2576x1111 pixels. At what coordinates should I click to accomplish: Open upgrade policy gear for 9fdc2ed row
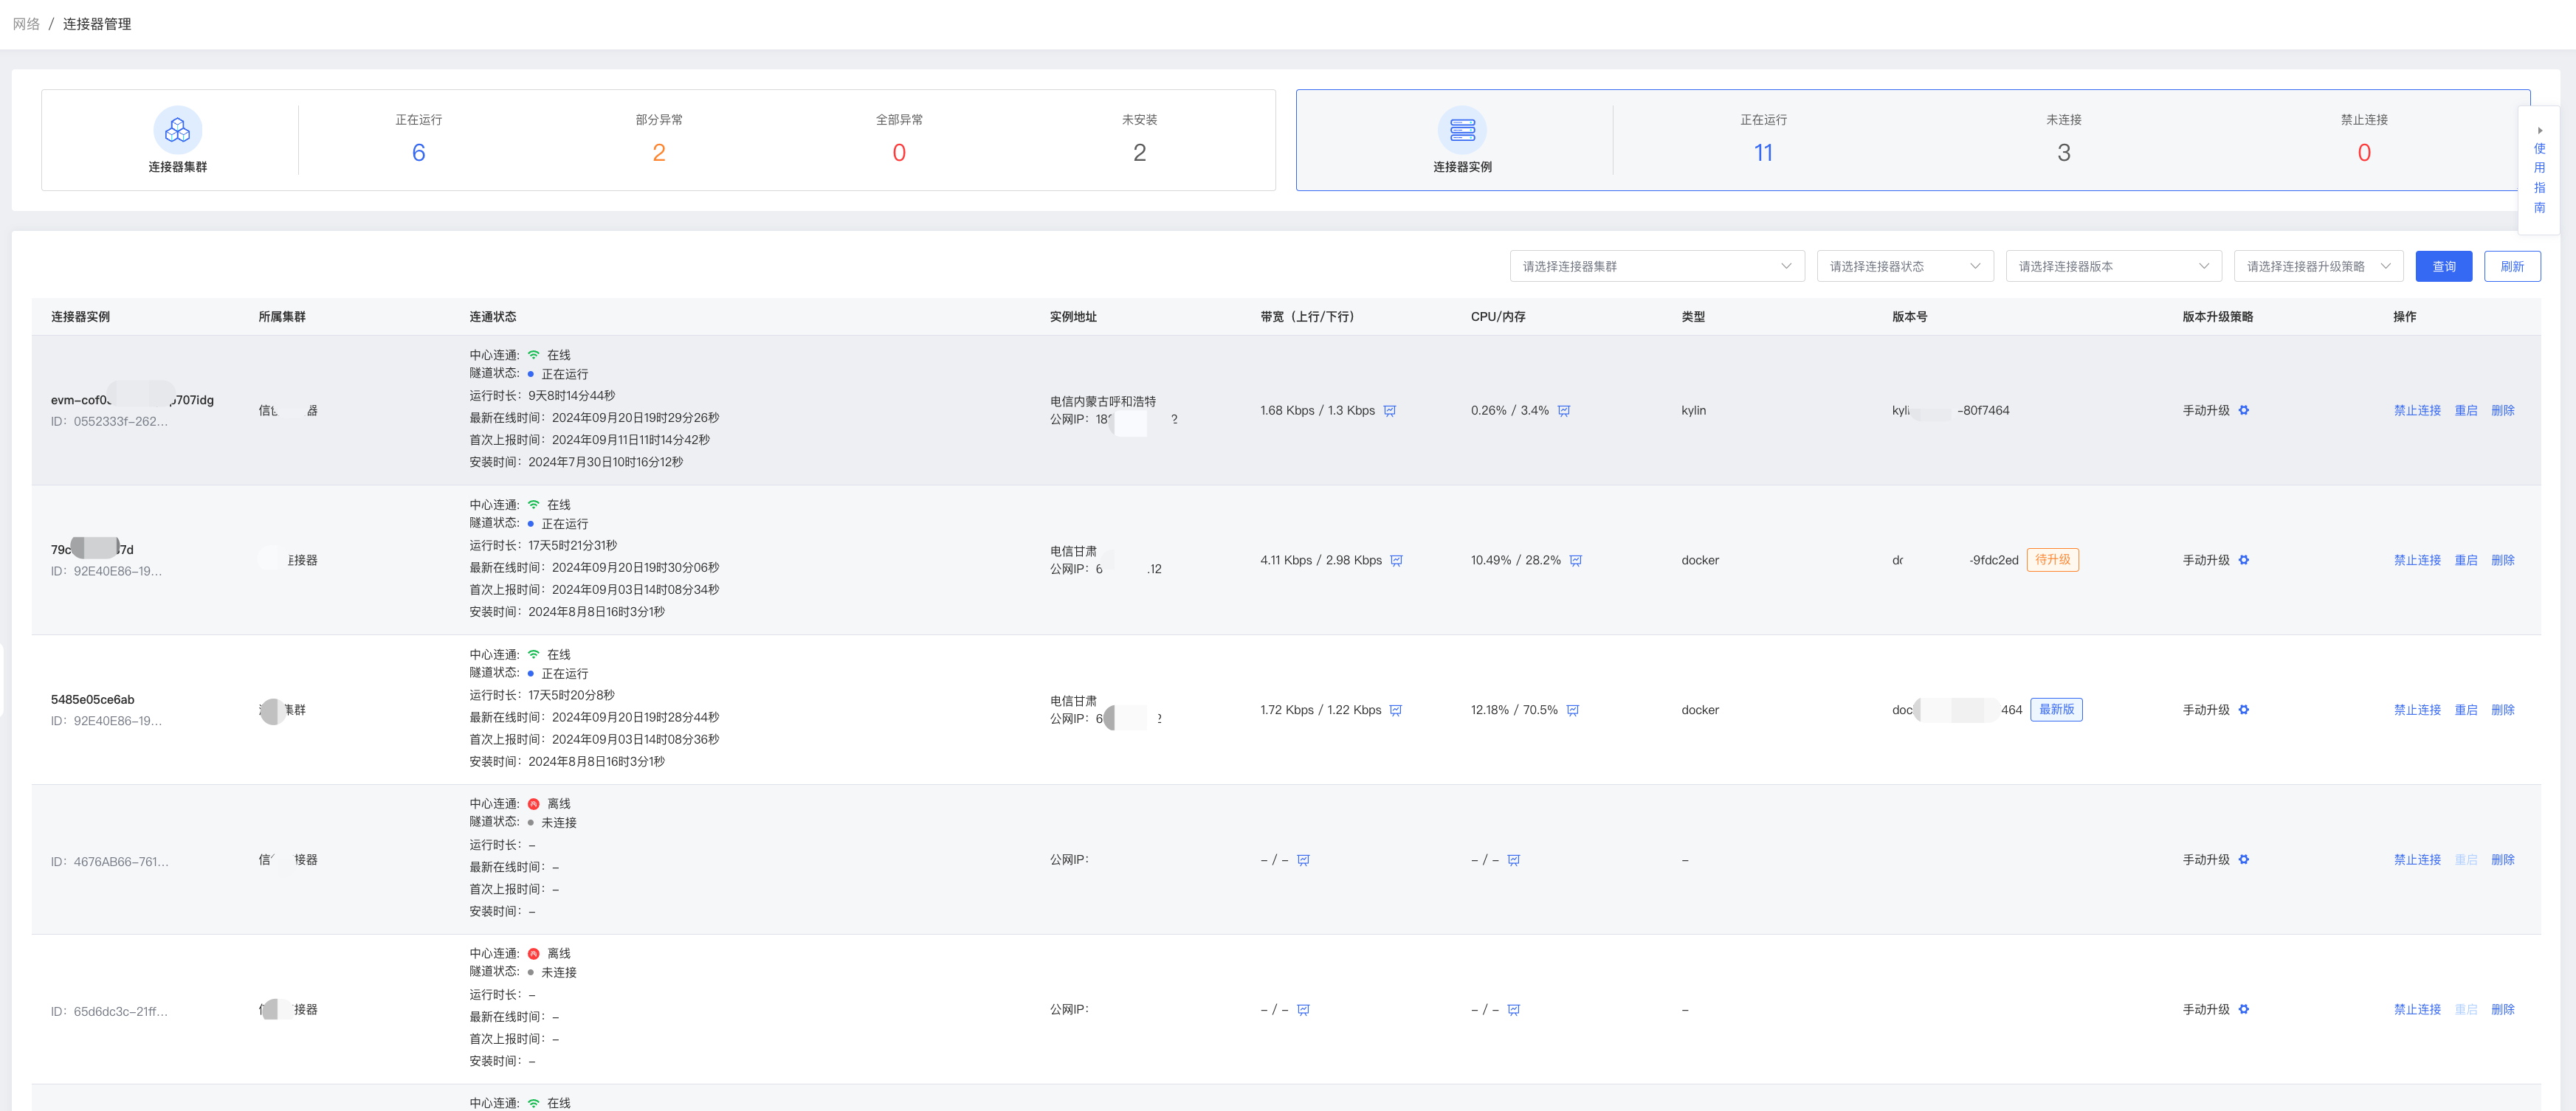click(2244, 561)
